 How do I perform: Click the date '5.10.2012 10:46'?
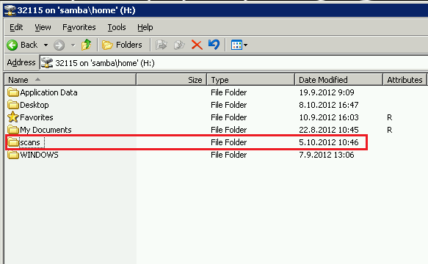[x=329, y=142]
